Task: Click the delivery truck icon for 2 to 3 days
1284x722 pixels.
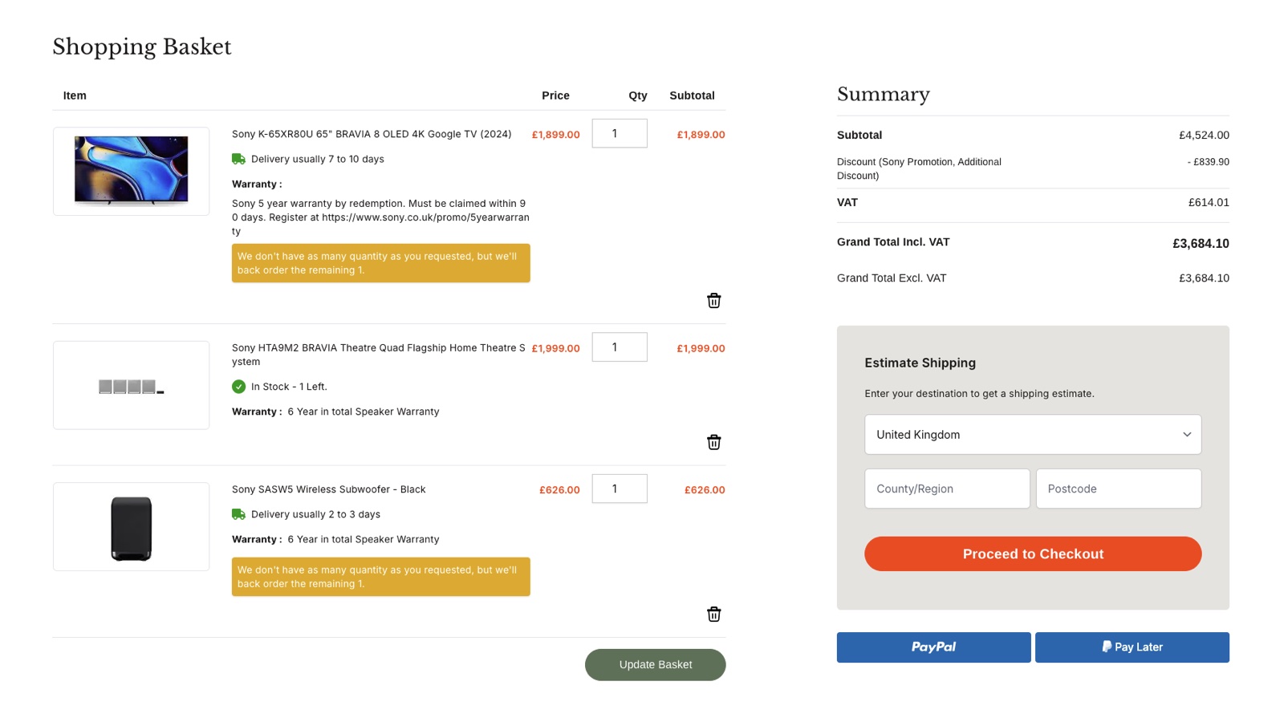Action: pyautogui.click(x=238, y=514)
